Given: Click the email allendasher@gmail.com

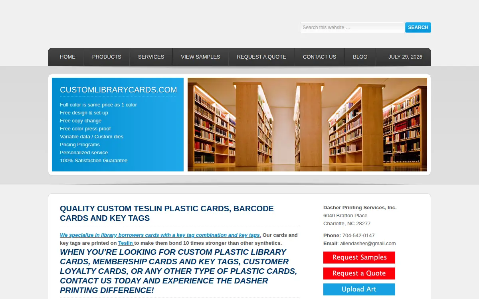Looking at the screenshot, I should (x=368, y=244).
